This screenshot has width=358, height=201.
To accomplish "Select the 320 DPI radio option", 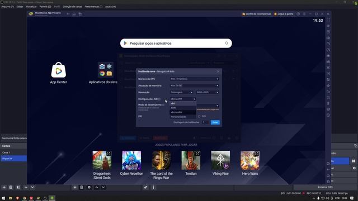I will [x=199, y=117].
